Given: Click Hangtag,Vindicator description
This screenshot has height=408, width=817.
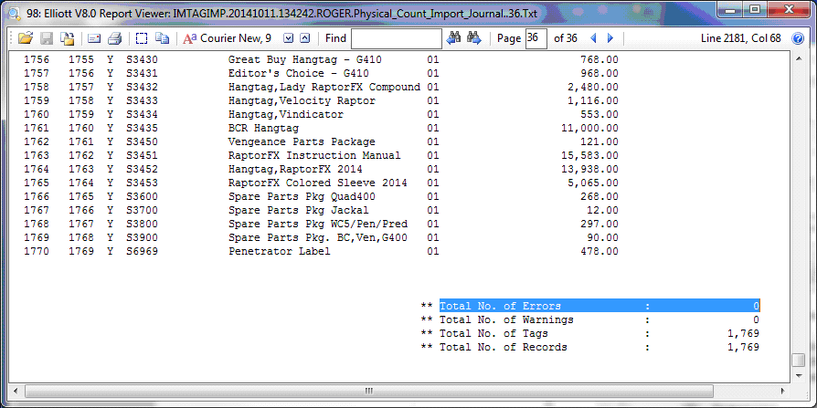Looking at the screenshot, I should (x=285, y=114).
